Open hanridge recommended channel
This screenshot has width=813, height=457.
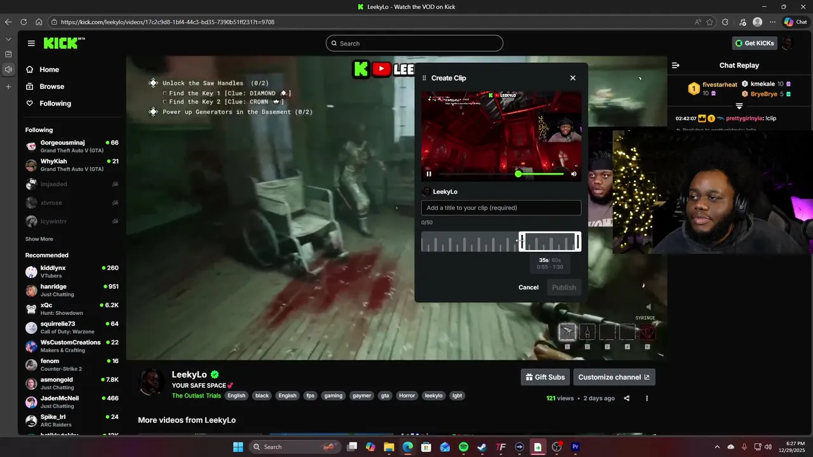72,290
